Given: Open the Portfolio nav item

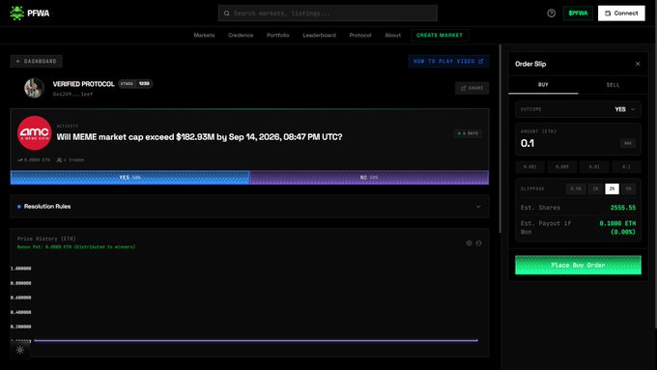Looking at the screenshot, I should tap(278, 35).
